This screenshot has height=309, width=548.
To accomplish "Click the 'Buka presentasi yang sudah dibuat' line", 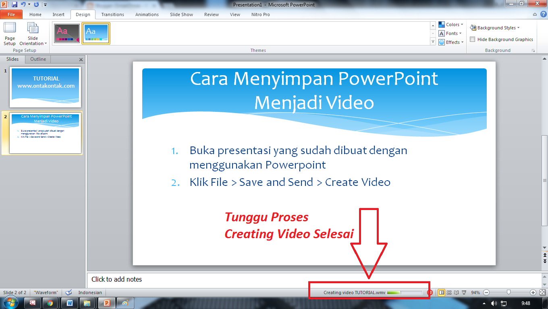I will pyautogui.click(x=299, y=150).
